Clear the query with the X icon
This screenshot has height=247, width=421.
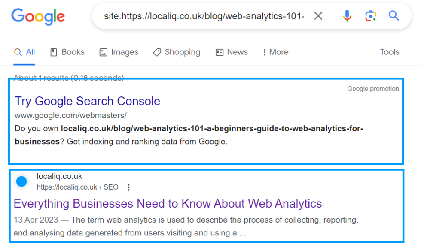(x=318, y=16)
